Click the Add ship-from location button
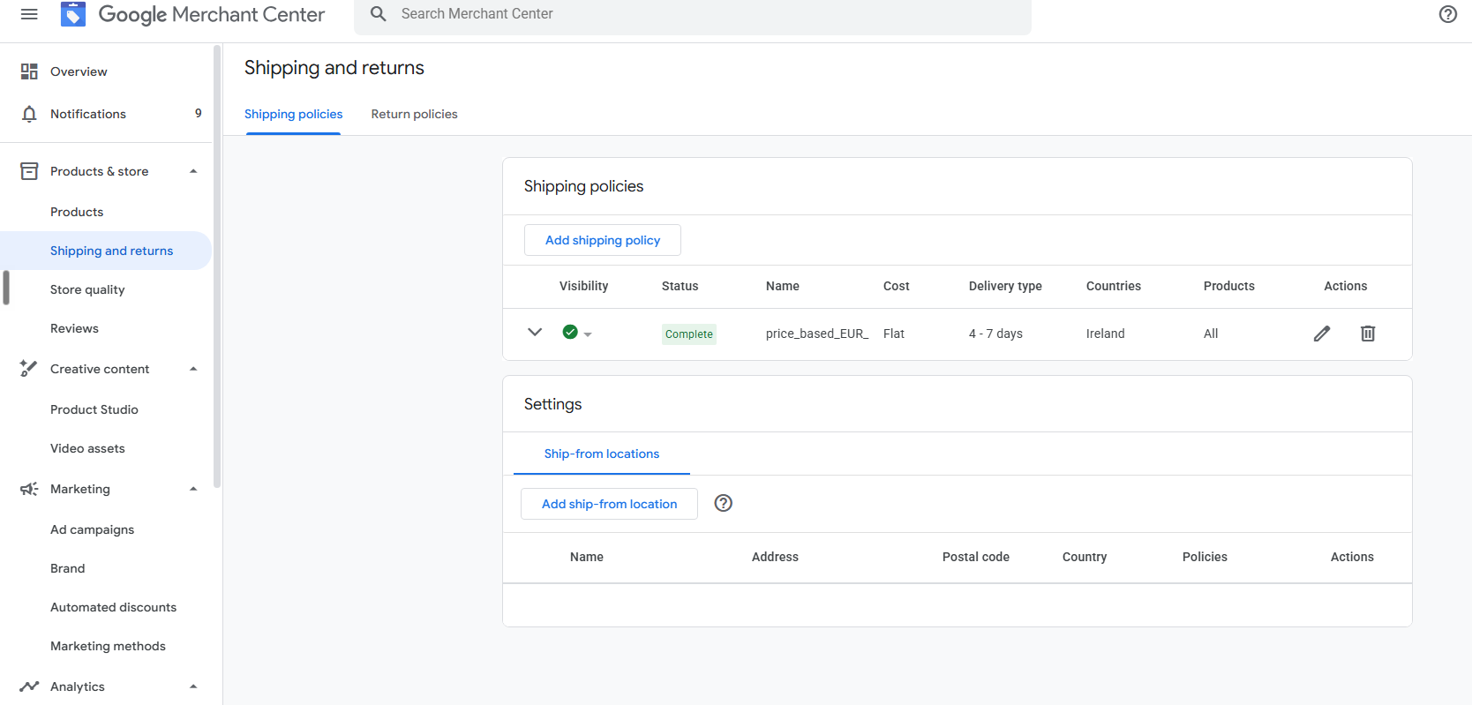1472x705 pixels. tap(609, 504)
